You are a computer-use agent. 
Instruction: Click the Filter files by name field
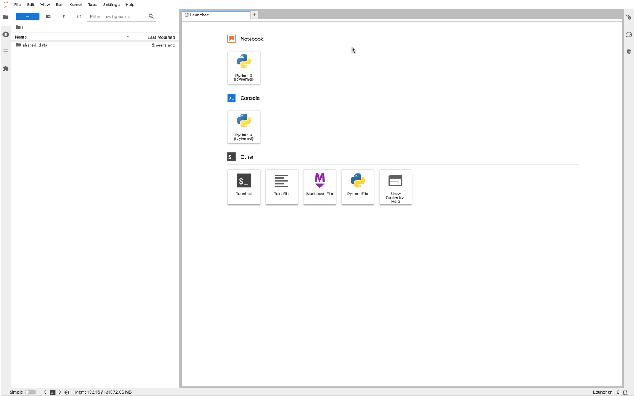[x=121, y=16]
